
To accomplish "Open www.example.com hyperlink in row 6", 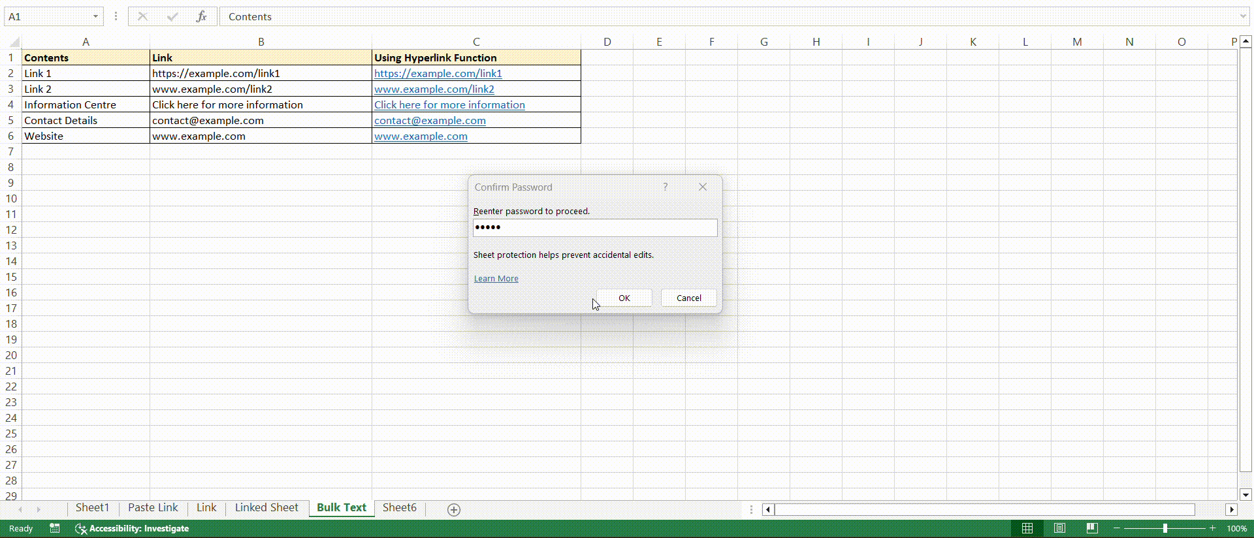I will [421, 136].
